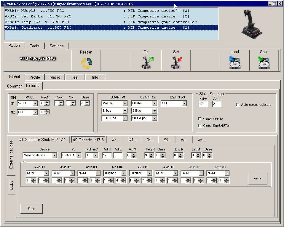284x227 pixels.
Task: Adjust SPI #1 Row stepper
Action: 61,103
